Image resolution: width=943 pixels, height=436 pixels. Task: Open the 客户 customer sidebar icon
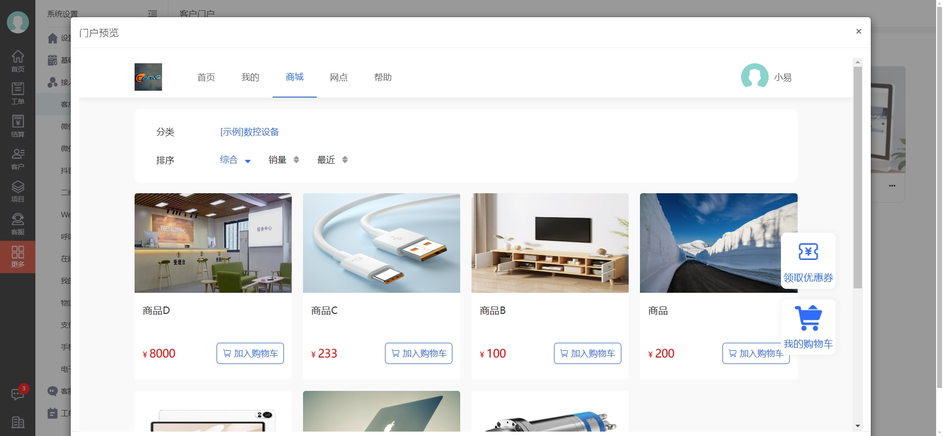(18, 159)
